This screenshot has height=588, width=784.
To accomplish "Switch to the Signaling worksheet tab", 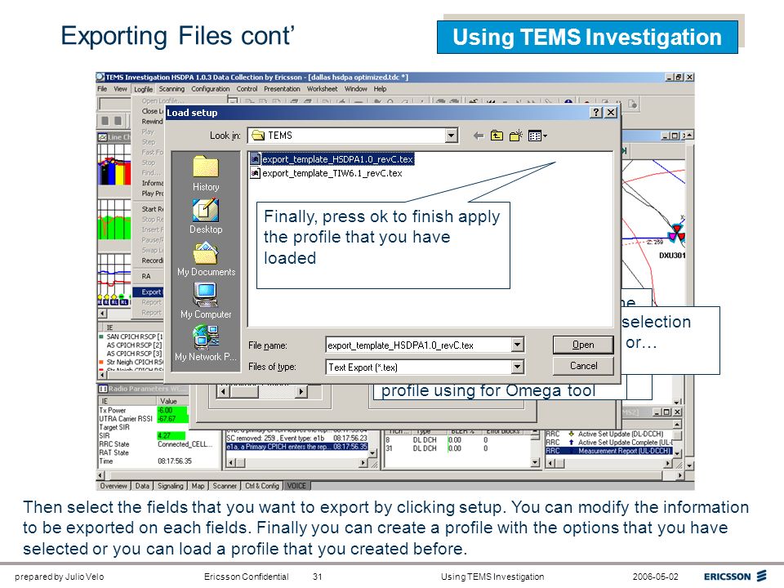I will click(x=170, y=485).
